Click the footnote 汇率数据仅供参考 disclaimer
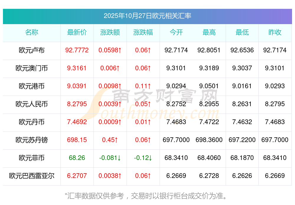Screen dimensions: 295x205 [146, 196]
